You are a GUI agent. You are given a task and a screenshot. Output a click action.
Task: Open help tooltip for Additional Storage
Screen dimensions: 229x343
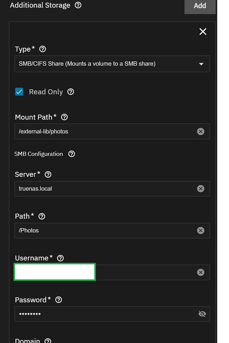[78, 5]
